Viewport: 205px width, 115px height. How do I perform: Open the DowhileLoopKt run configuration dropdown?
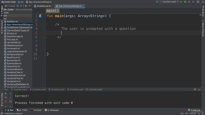[169, 2]
